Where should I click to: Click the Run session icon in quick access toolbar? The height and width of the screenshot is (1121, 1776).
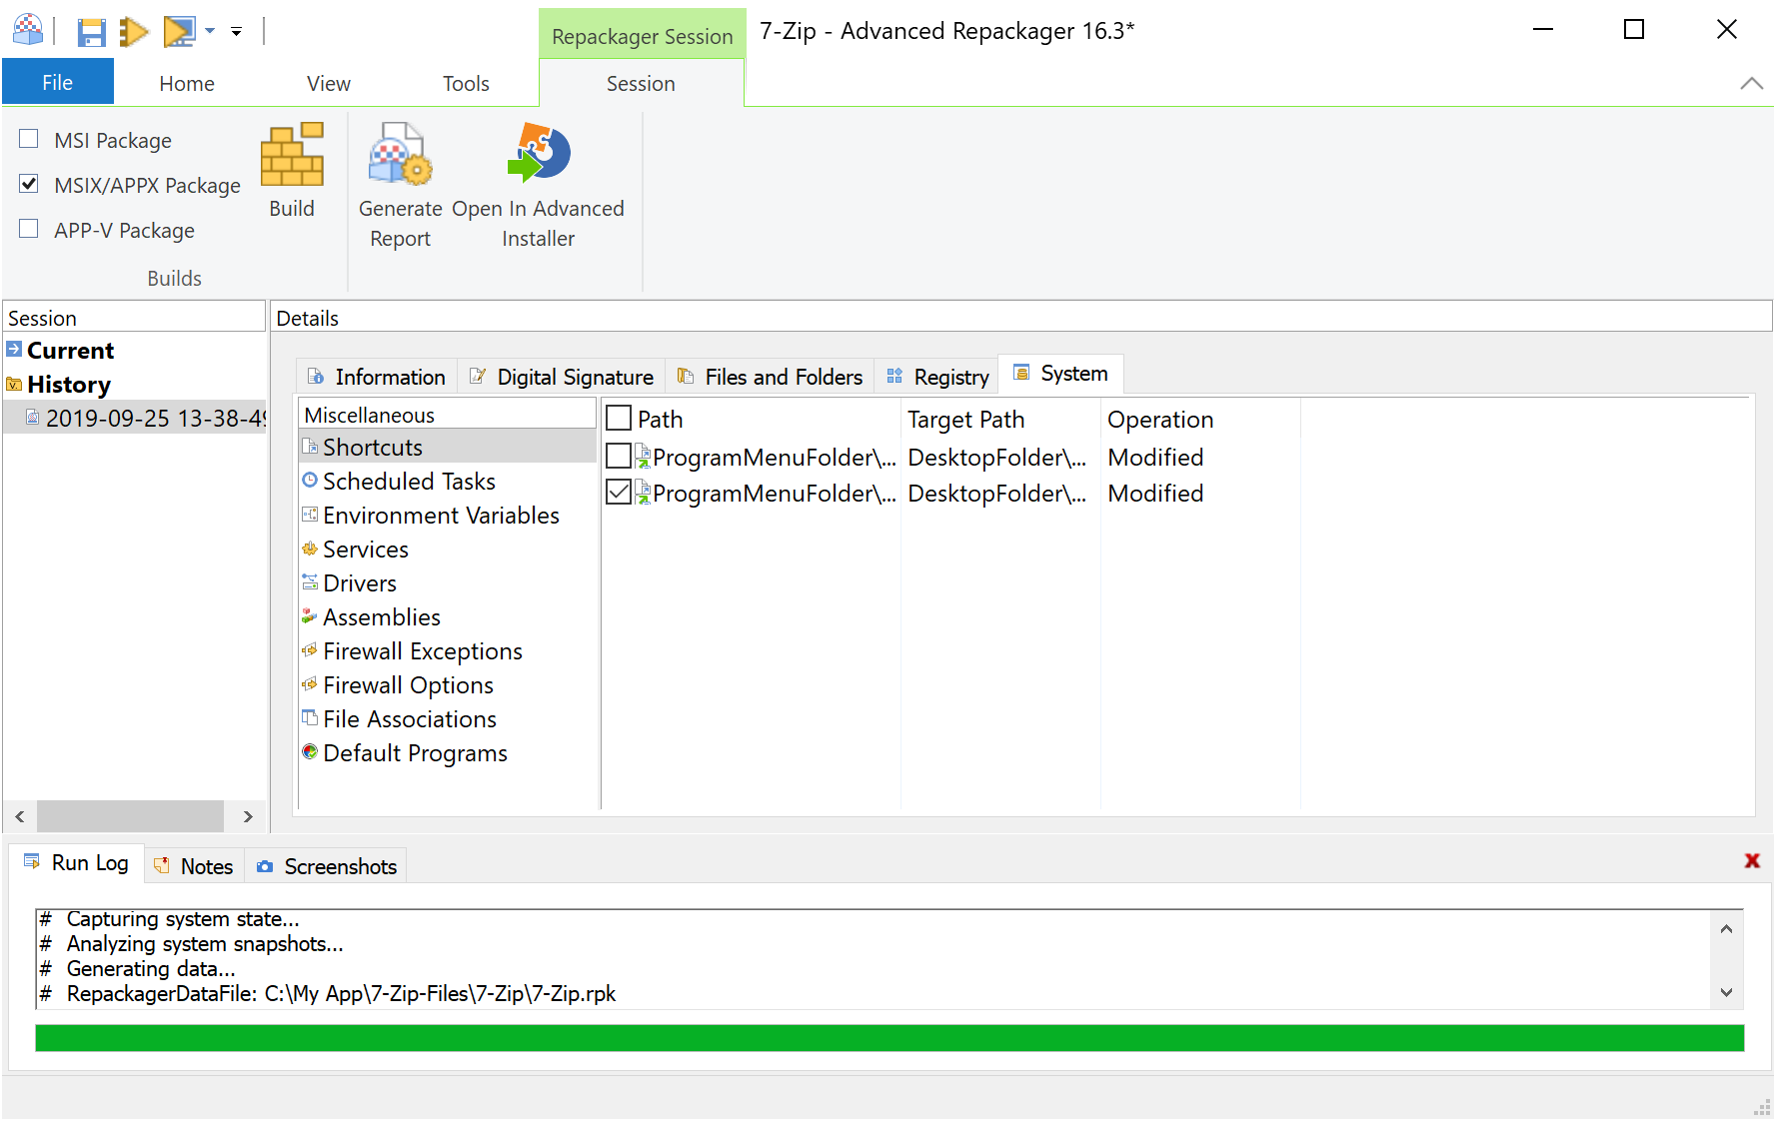point(180,32)
